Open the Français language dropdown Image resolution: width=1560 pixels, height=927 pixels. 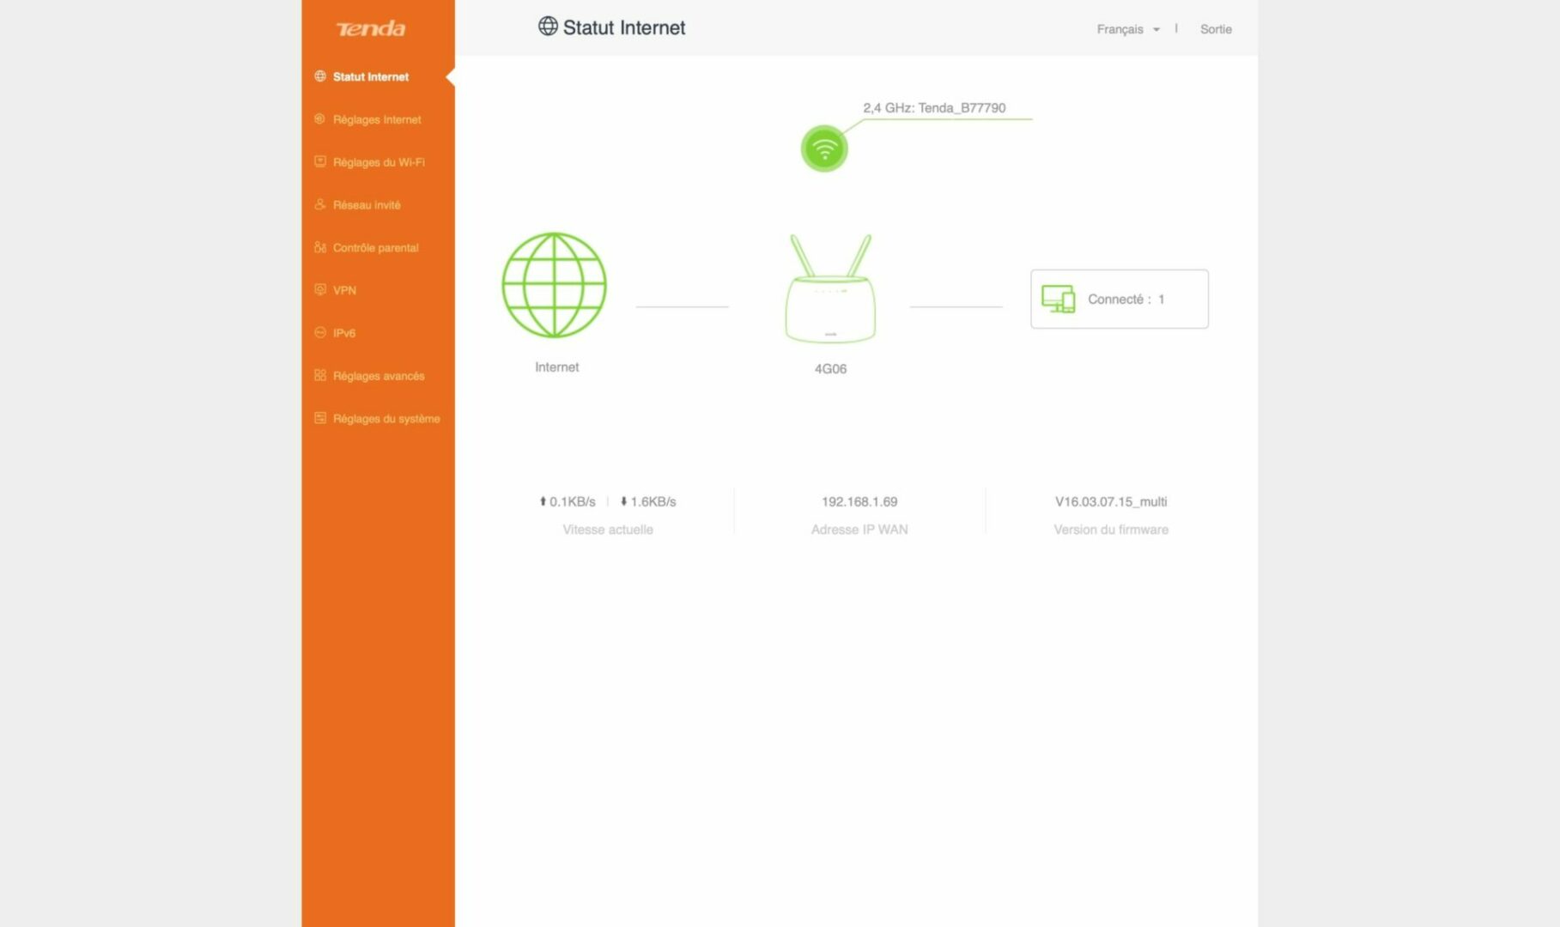tap(1120, 29)
